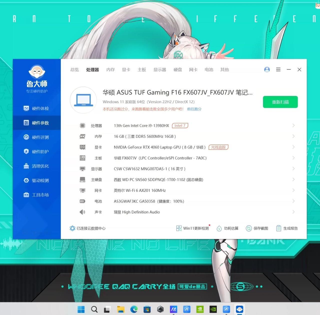Viewport: 320px width, 315px height.
Task: Open 驱动检测 sidebar item
Action: tap(36, 180)
